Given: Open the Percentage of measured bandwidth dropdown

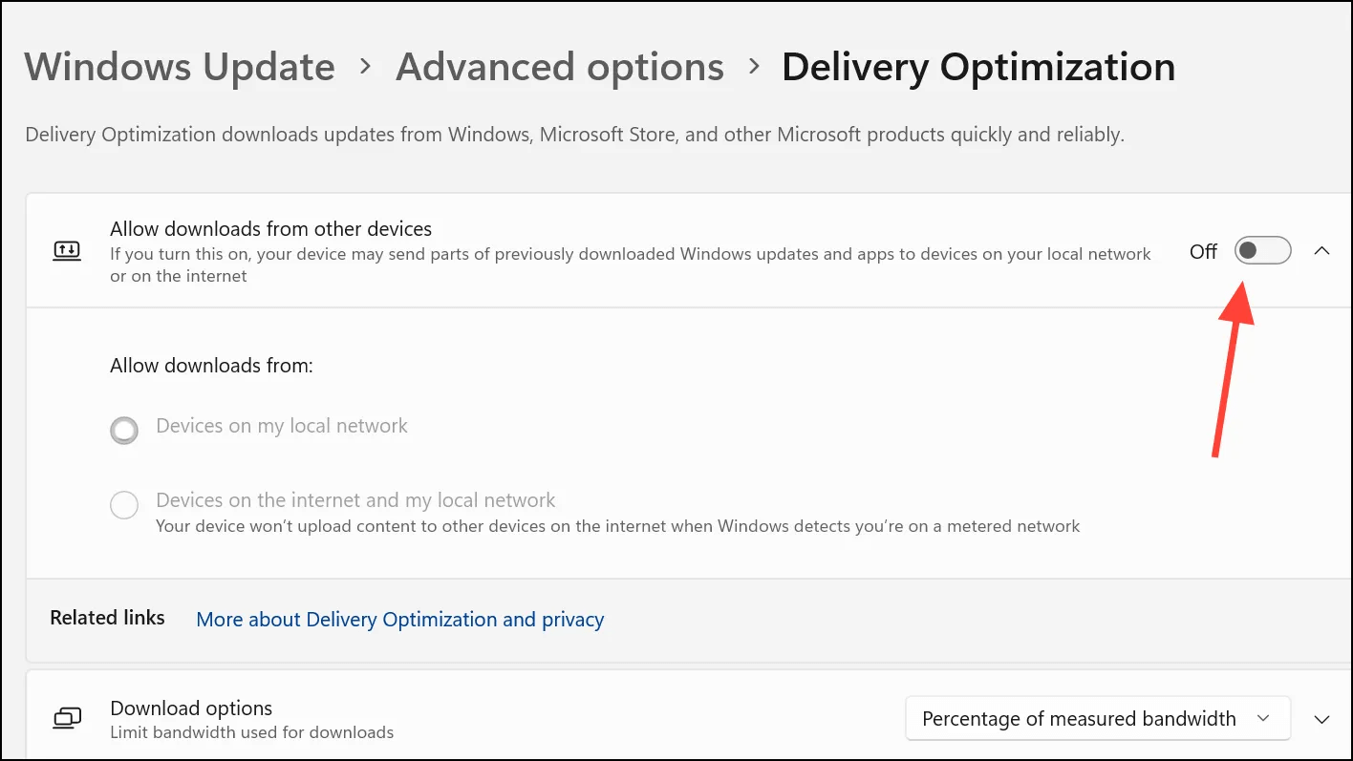Looking at the screenshot, I should tap(1096, 719).
